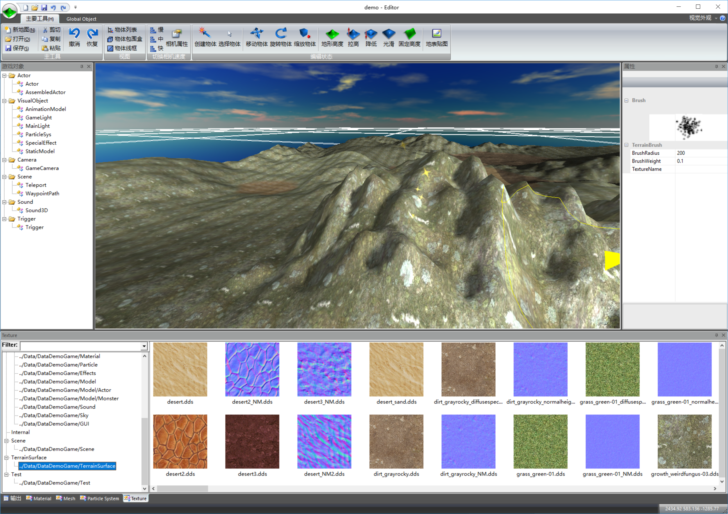Open the Filter dropdown arrow

tap(144, 346)
